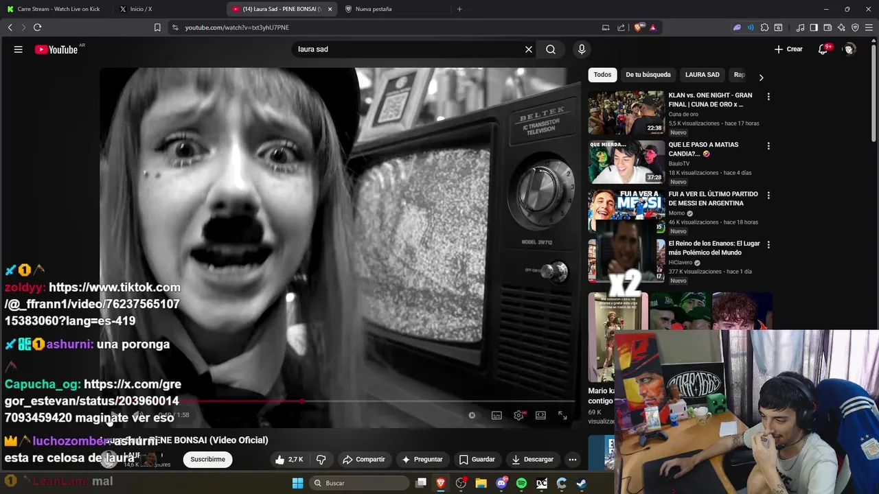Click the Preguntar button
This screenshot has height=494, width=879.
pos(422,459)
